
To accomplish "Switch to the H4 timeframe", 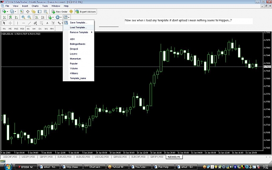I will pos(34,29).
